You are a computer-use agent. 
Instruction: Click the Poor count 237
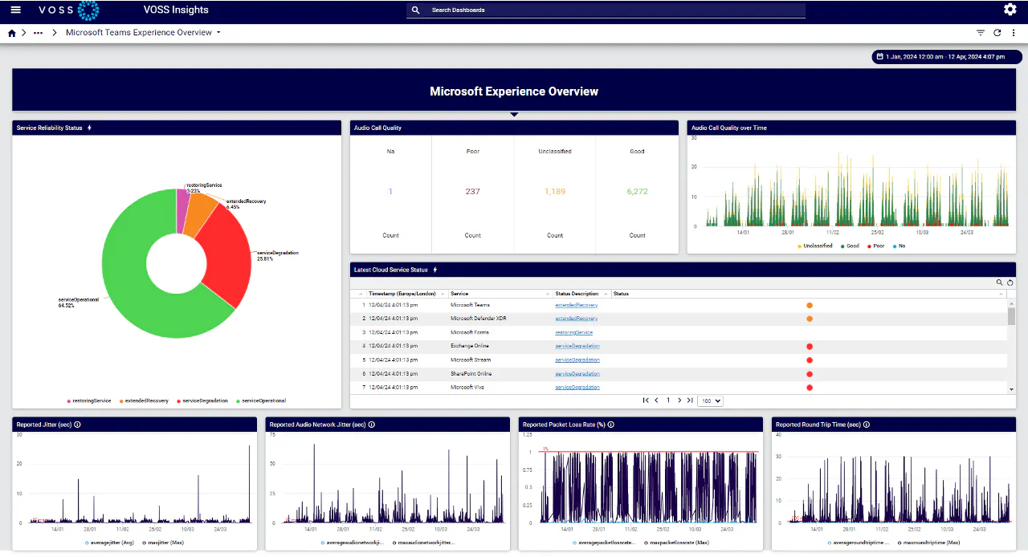(x=473, y=192)
